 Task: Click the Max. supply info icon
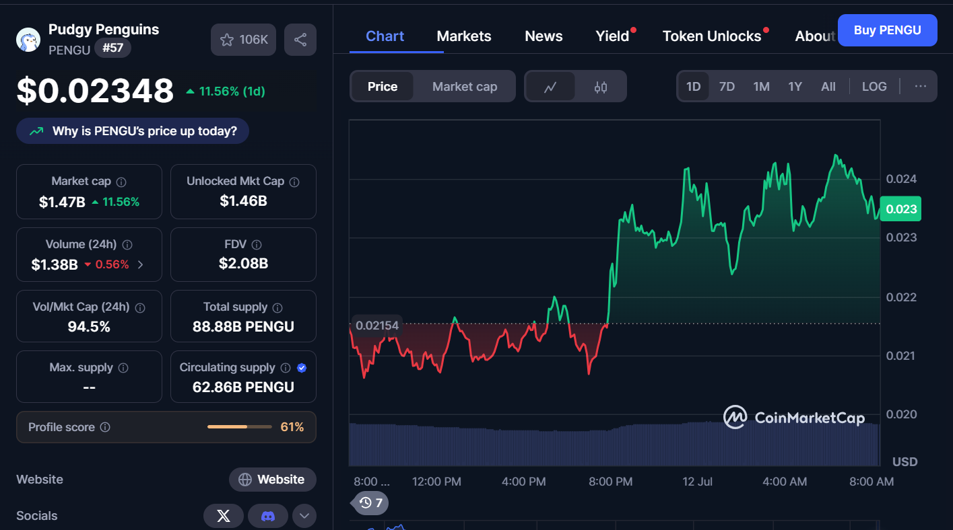click(x=123, y=368)
